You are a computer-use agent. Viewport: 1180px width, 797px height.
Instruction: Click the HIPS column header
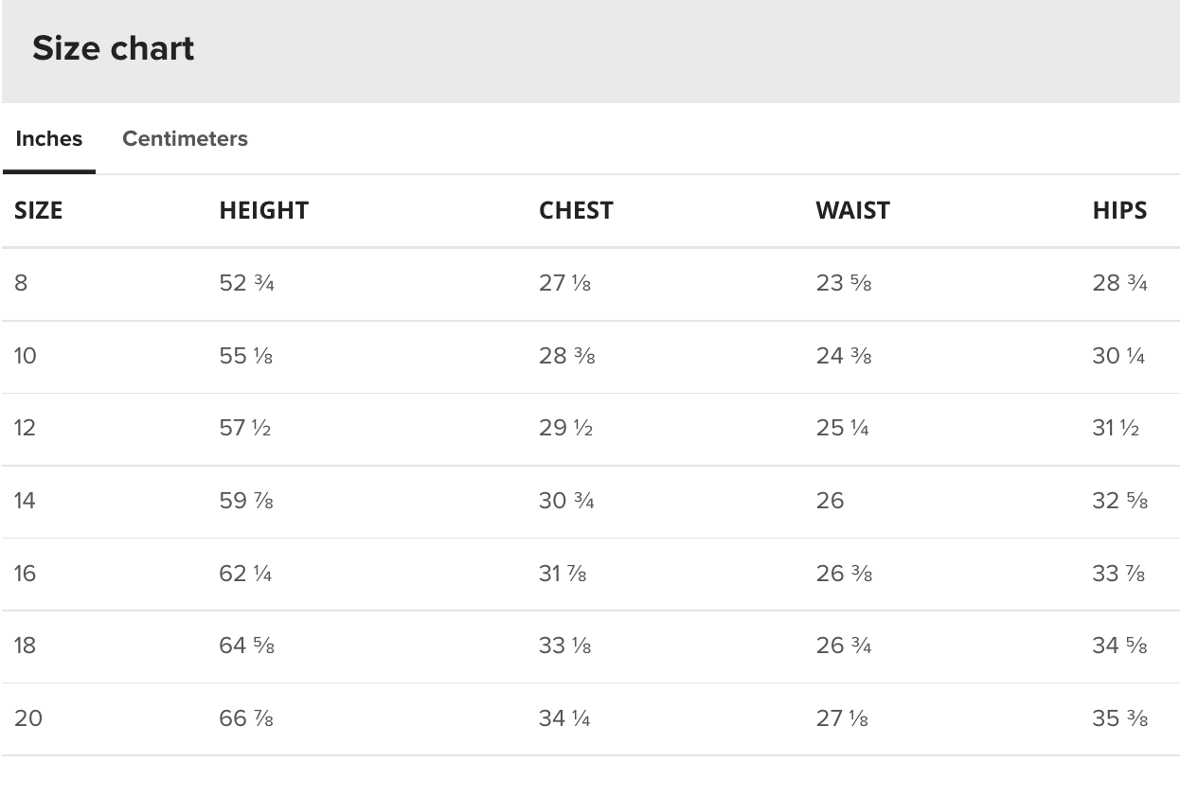pyautogui.click(x=1119, y=210)
